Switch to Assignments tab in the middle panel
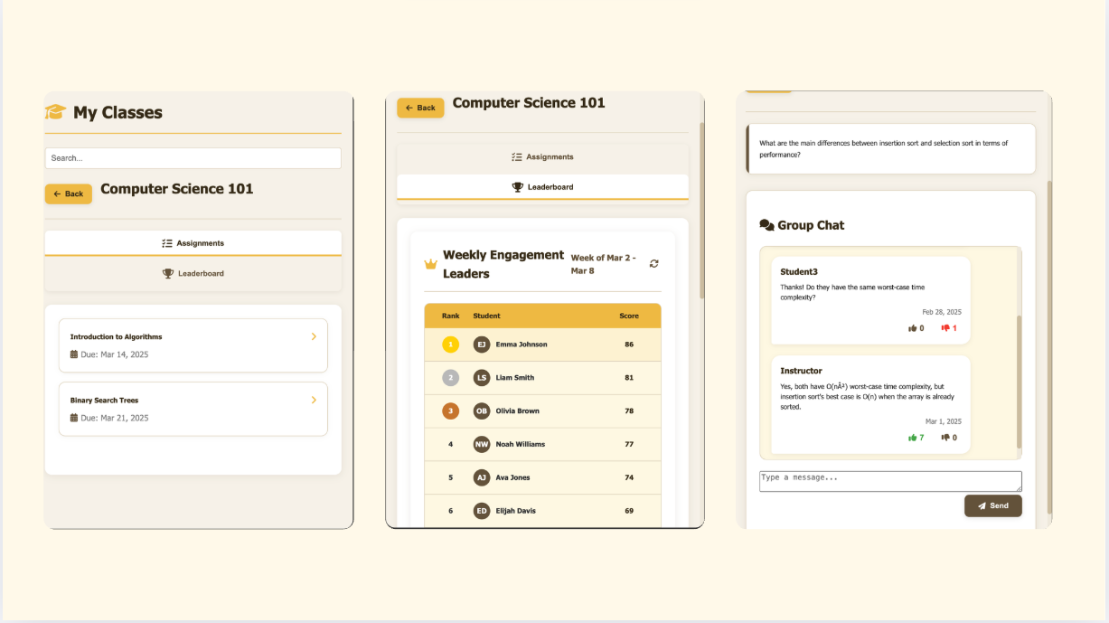Screen dimensions: 1109x623 click(542, 157)
